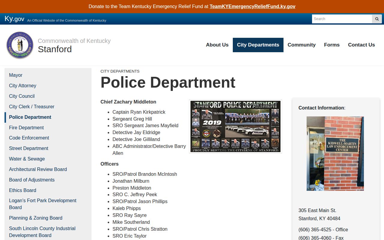The image size is (384, 240).
Task: Click the Officers subheading
Action: click(x=109, y=164)
